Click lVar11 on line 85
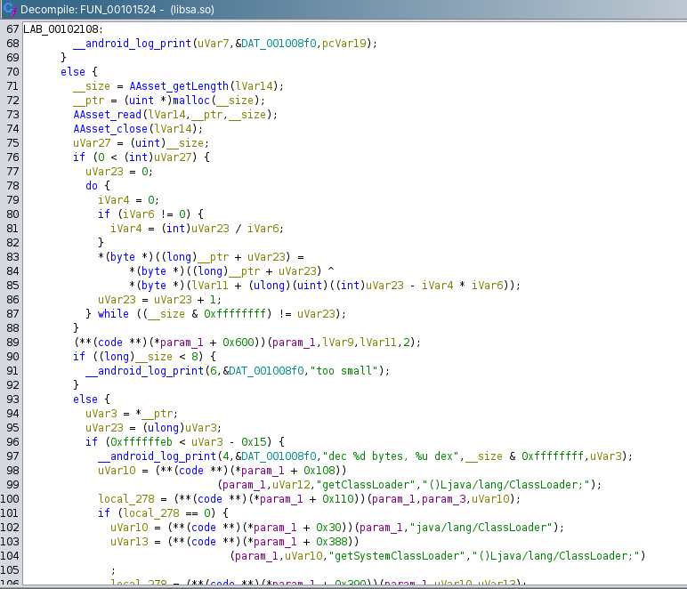The image size is (687, 589). [x=210, y=286]
